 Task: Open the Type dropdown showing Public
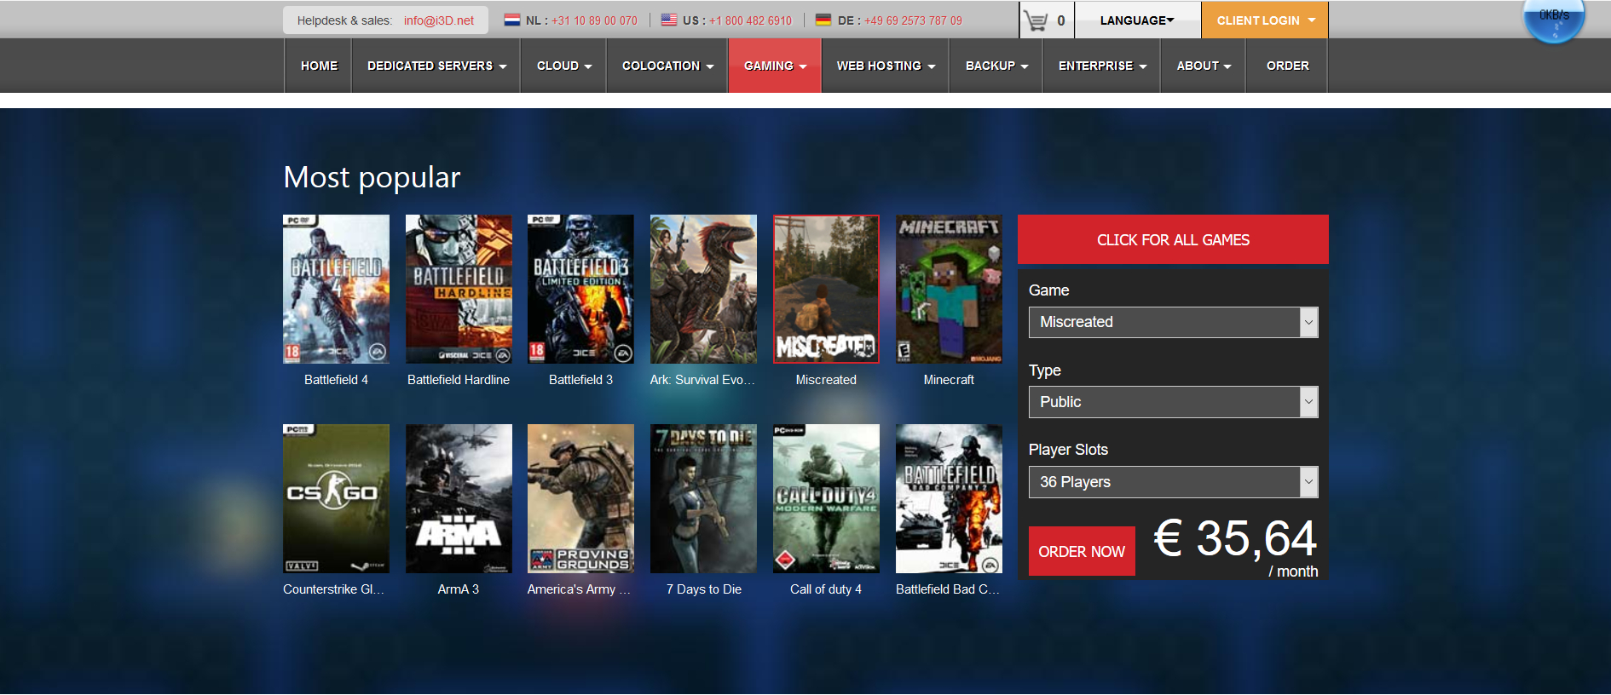pos(1173,402)
